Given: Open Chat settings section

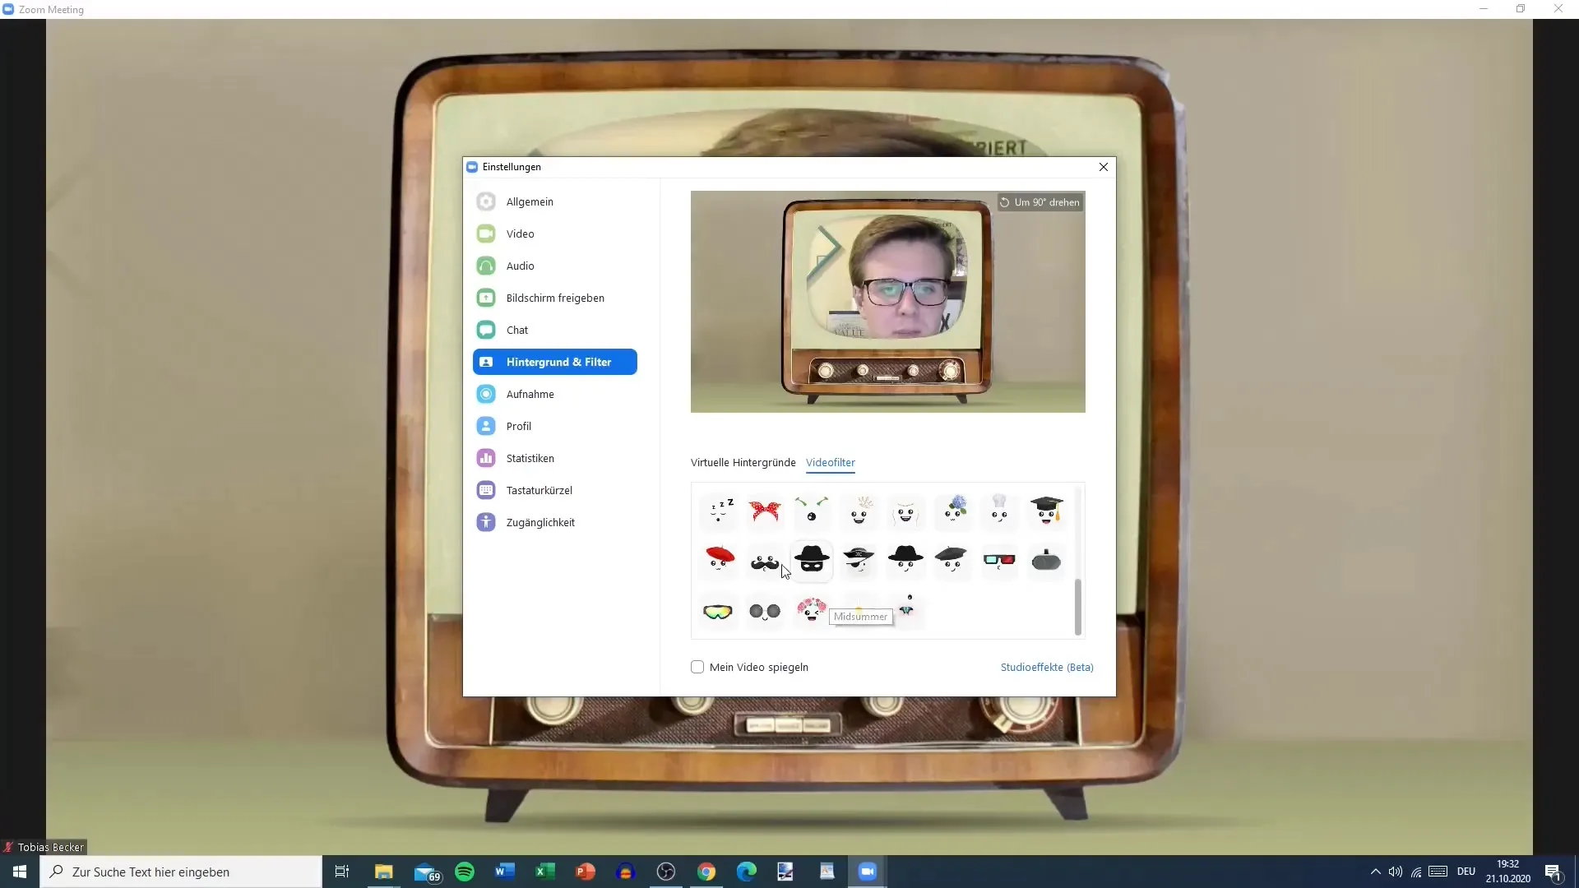Looking at the screenshot, I should point(555,330).
